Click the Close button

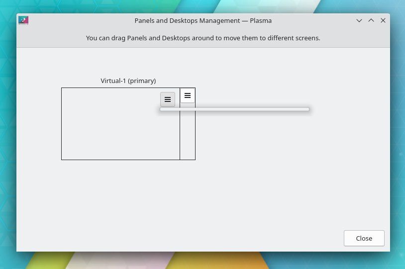coord(364,238)
